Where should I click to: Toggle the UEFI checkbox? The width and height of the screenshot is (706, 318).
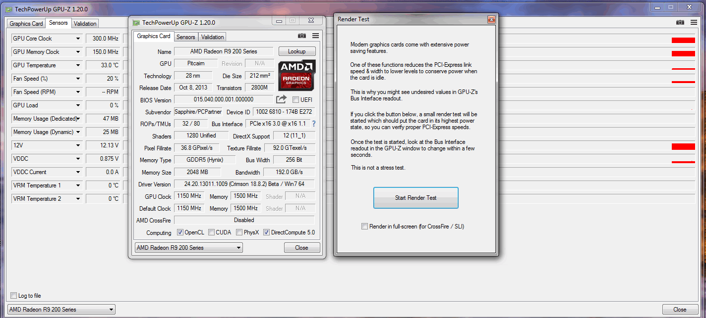point(296,100)
